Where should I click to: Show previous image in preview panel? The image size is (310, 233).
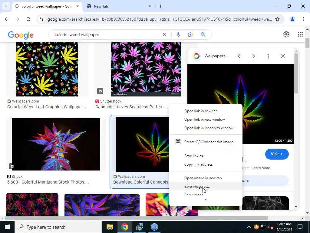click(x=239, y=56)
